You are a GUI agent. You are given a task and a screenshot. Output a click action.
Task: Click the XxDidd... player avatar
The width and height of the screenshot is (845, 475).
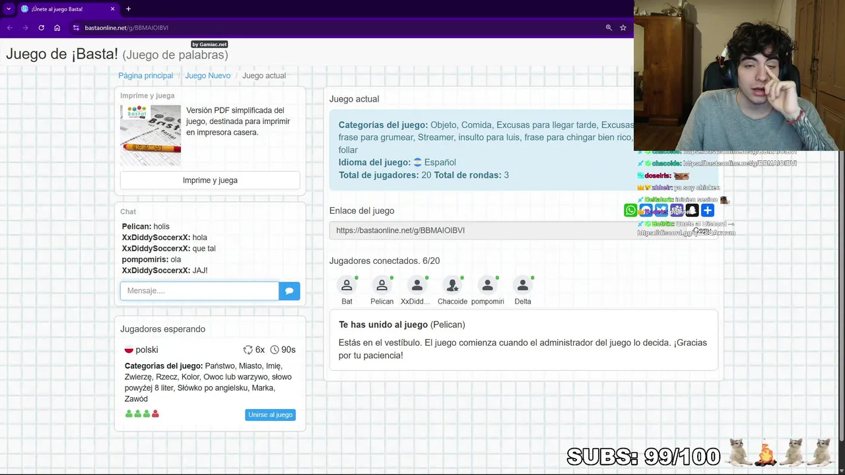pos(417,286)
